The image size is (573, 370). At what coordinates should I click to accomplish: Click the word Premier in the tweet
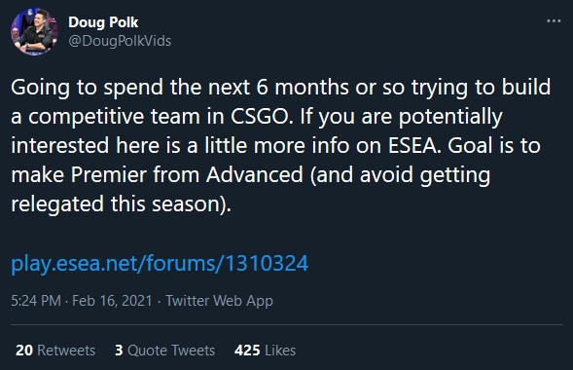tap(109, 174)
